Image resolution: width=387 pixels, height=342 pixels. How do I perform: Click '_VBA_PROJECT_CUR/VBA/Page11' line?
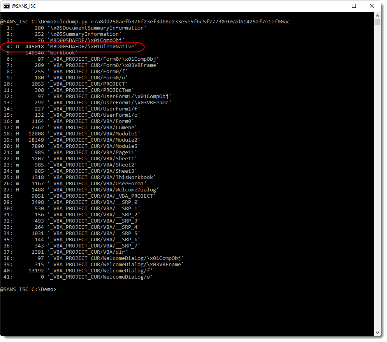(x=70, y=153)
